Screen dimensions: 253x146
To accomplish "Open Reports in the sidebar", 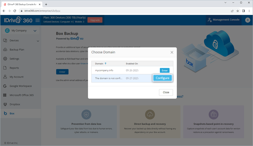I will [x=14, y=68].
